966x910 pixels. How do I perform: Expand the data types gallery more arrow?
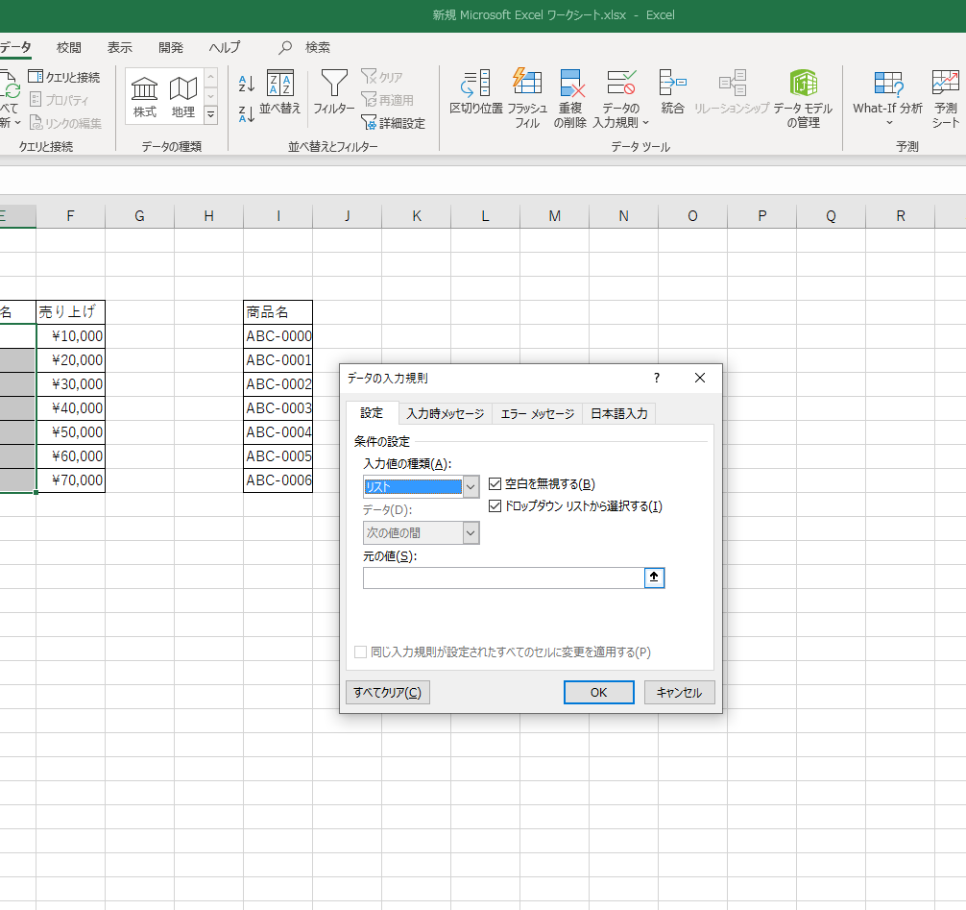211,115
